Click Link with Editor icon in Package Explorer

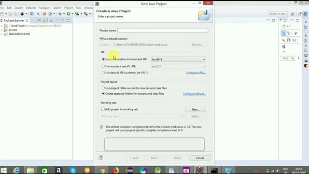point(44,20)
